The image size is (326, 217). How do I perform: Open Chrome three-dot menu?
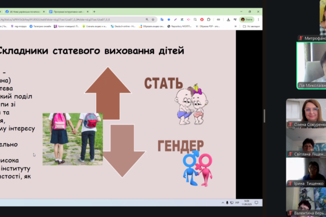pyautogui.click(x=259, y=20)
